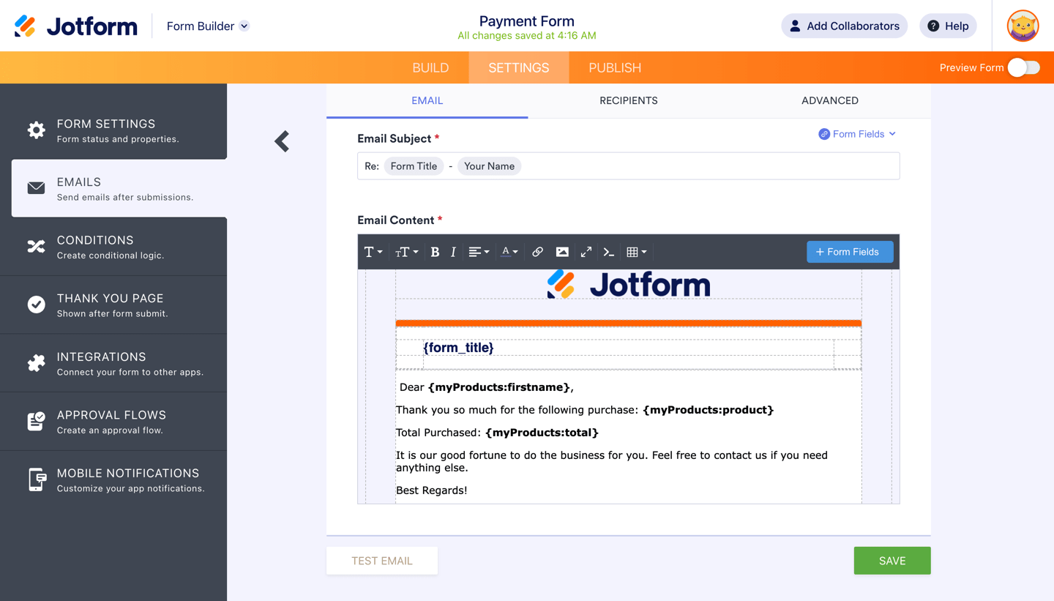
Task: Select the EMAIL sub-tab
Action: (427, 101)
